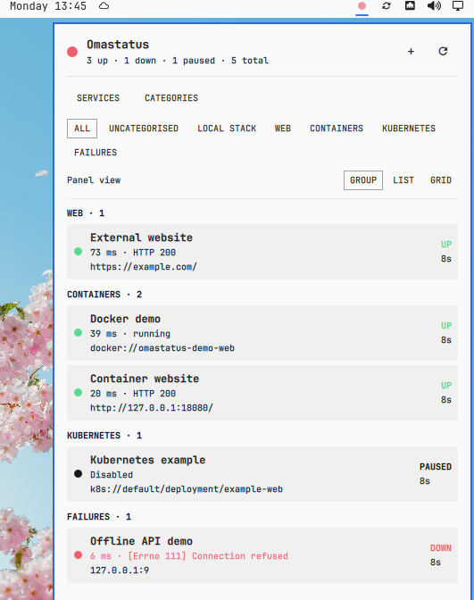This screenshot has width=474, height=600.
Task: Open the sync tray icon
Action: pos(387,6)
